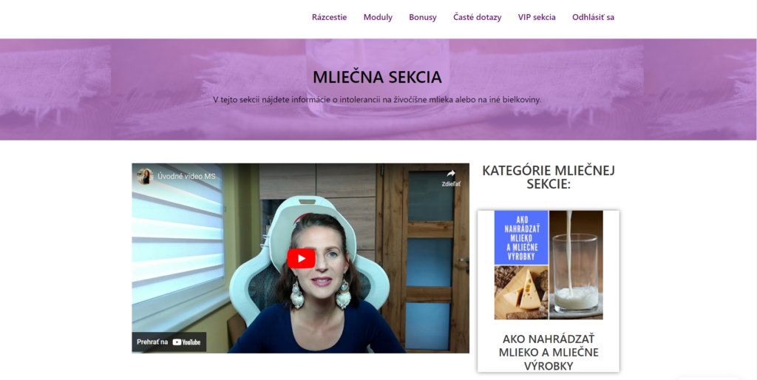This screenshot has height=380, width=757.
Task: Open Rázcestie in the navigation menu
Action: tap(329, 18)
